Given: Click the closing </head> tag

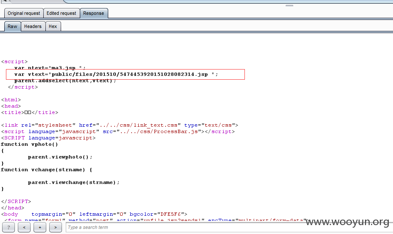Looking at the screenshot, I should 13,208.
